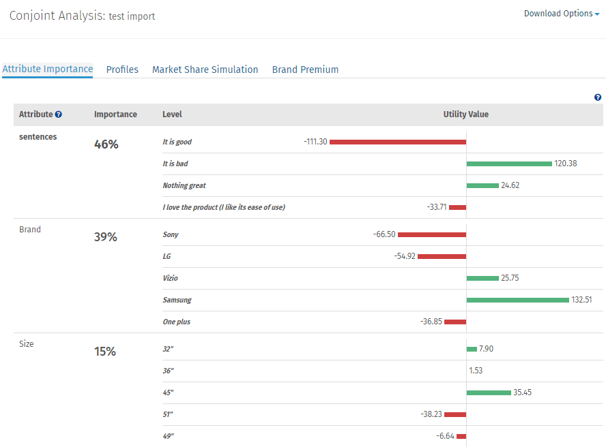This screenshot has width=606, height=447.
Task: Click the Importance column header
Action: (115, 114)
